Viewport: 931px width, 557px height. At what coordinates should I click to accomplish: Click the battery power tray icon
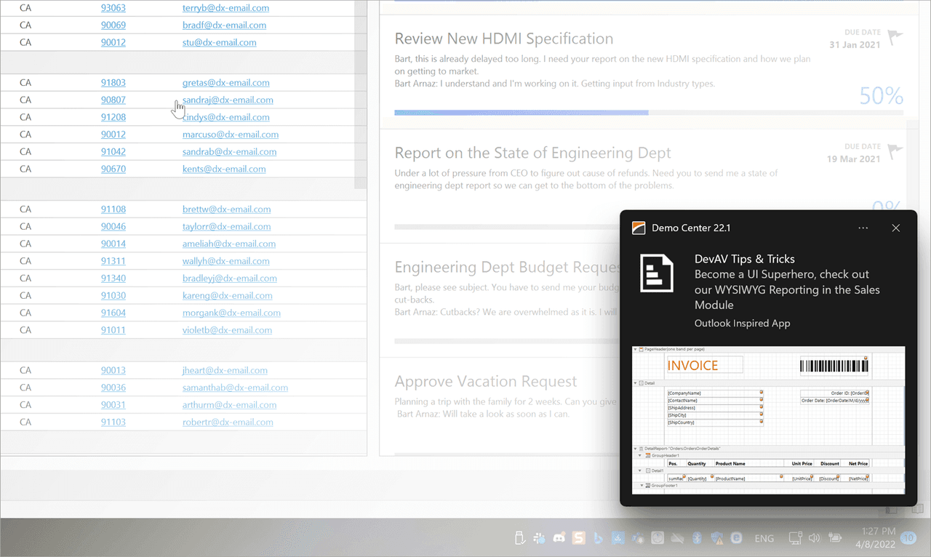tap(835, 538)
